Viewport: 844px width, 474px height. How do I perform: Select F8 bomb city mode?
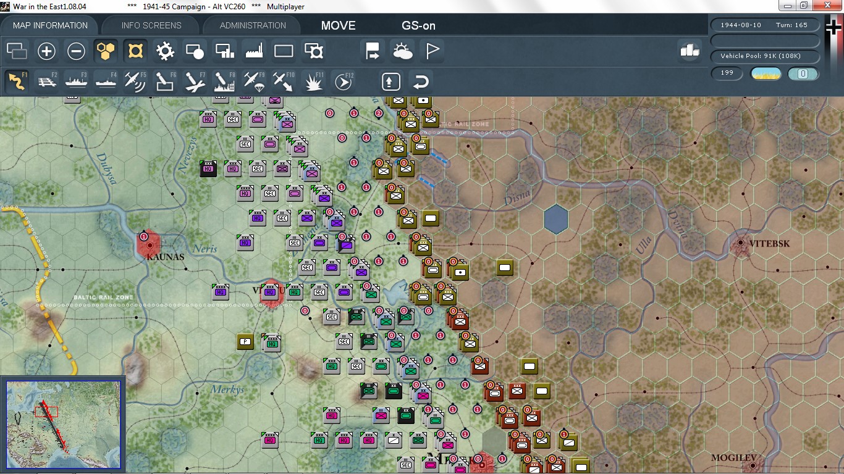coord(225,81)
